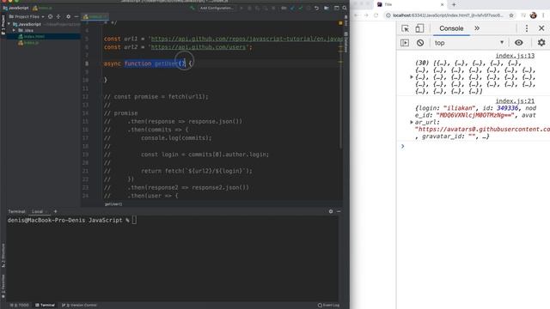Screen dimensions: 550x309
Task: Open a new Chrome tab with plus button
Action: pos(454,4)
